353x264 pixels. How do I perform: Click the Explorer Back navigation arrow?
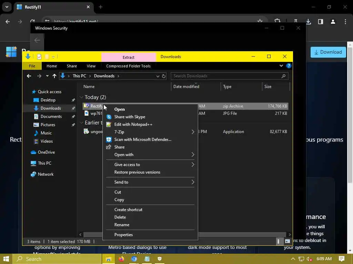coord(29,76)
